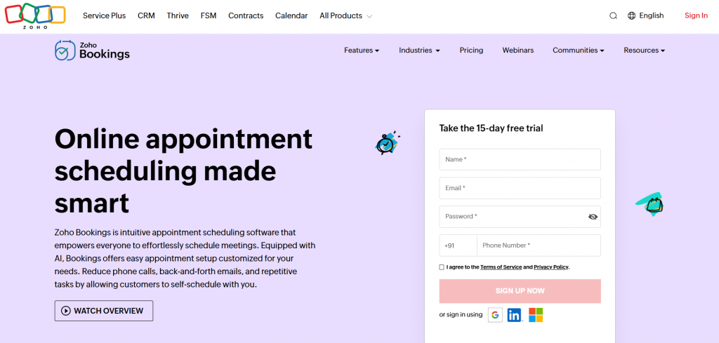This screenshot has width=719, height=343.
Task: Open the Terms of Service link
Action: pyautogui.click(x=501, y=267)
